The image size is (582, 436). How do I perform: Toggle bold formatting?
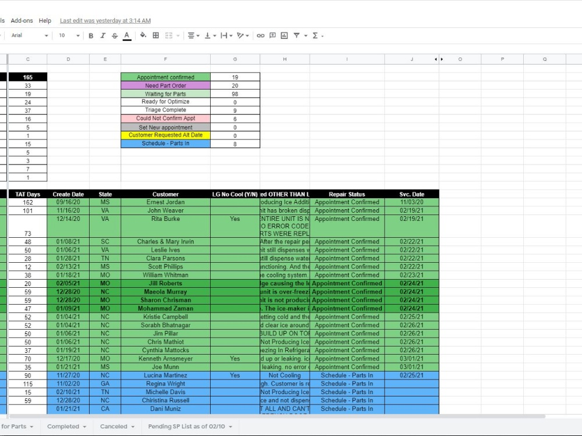click(91, 35)
